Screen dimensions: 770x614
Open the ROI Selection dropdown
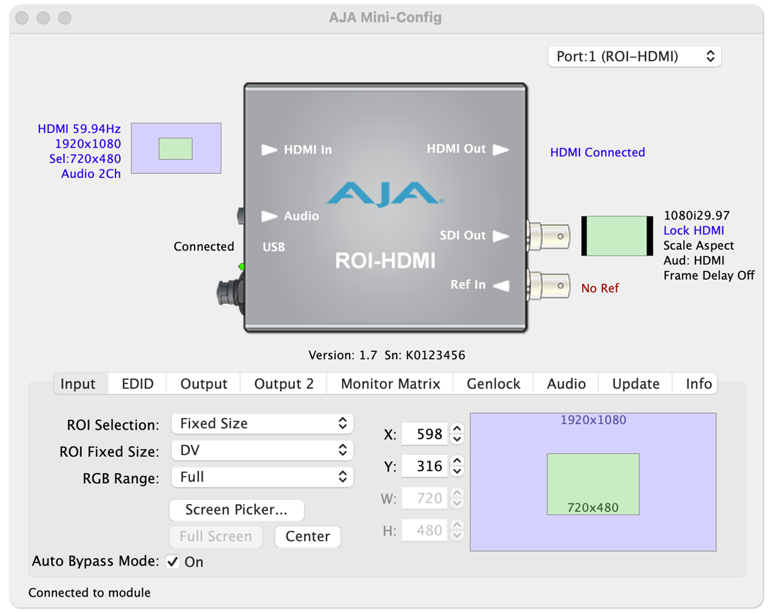pyautogui.click(x=262, y=424)
